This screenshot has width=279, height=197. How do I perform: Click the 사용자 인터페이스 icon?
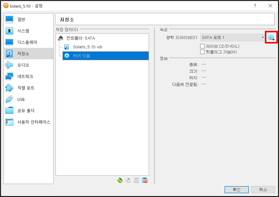[x=9, y=122]
